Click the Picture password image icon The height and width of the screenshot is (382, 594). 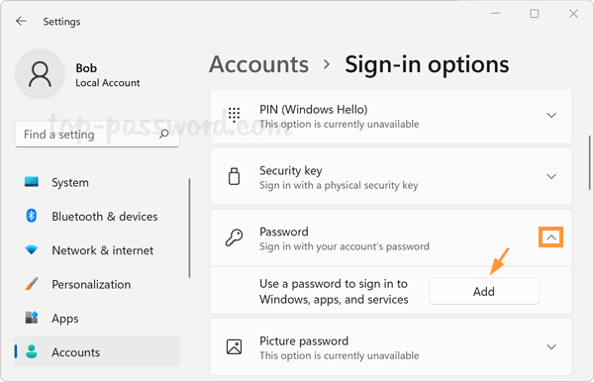pos(234,346)
